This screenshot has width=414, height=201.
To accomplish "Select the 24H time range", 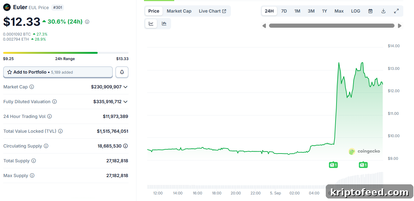I will pos(269,11).
